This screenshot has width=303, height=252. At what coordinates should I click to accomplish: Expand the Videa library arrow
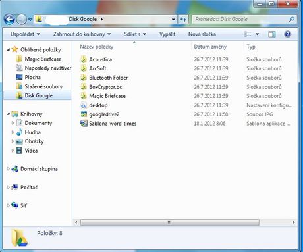pos(13,151)
